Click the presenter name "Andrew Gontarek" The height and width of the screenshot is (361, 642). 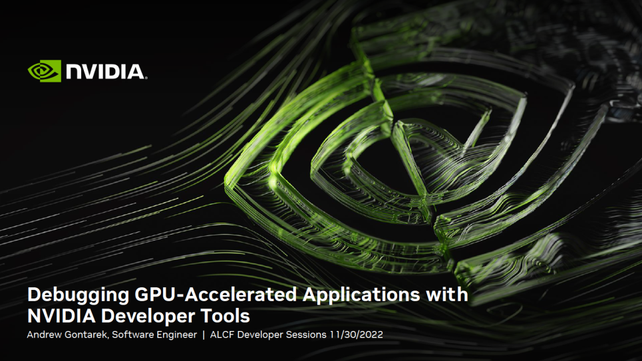[x=67, y=334]
